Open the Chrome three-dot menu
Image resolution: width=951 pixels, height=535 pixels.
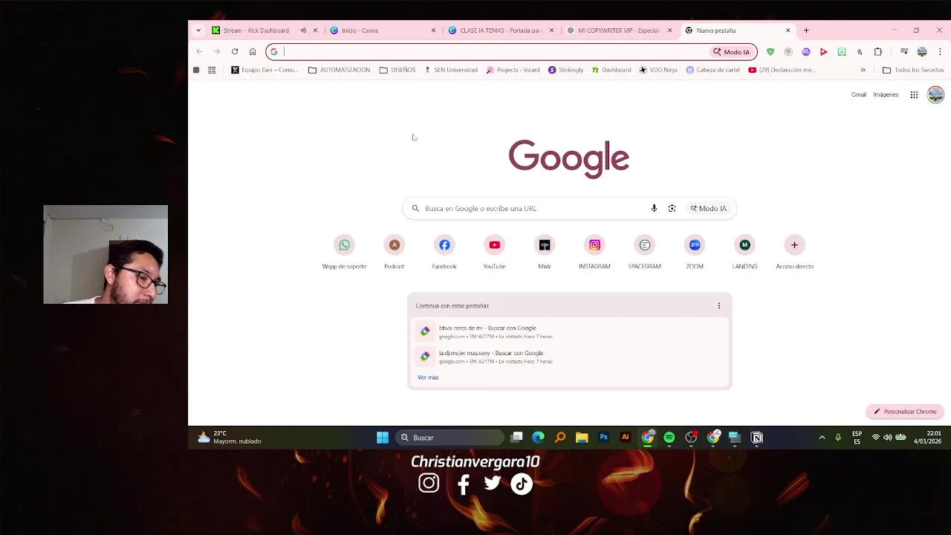coord(940,52)
